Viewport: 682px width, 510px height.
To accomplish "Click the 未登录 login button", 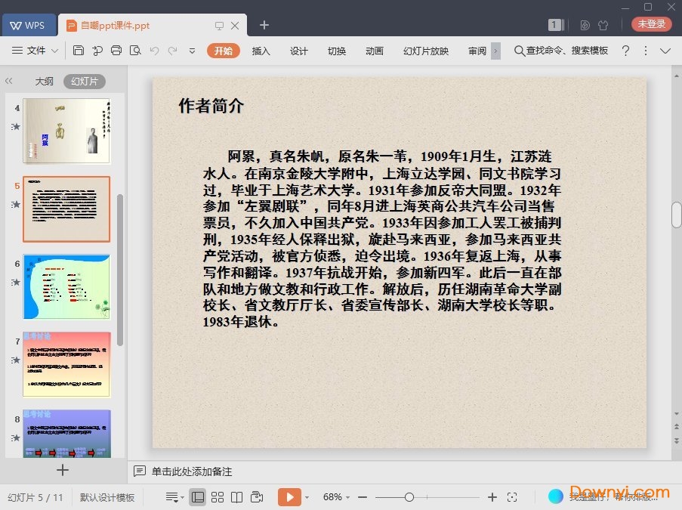I will coord(651,24).
